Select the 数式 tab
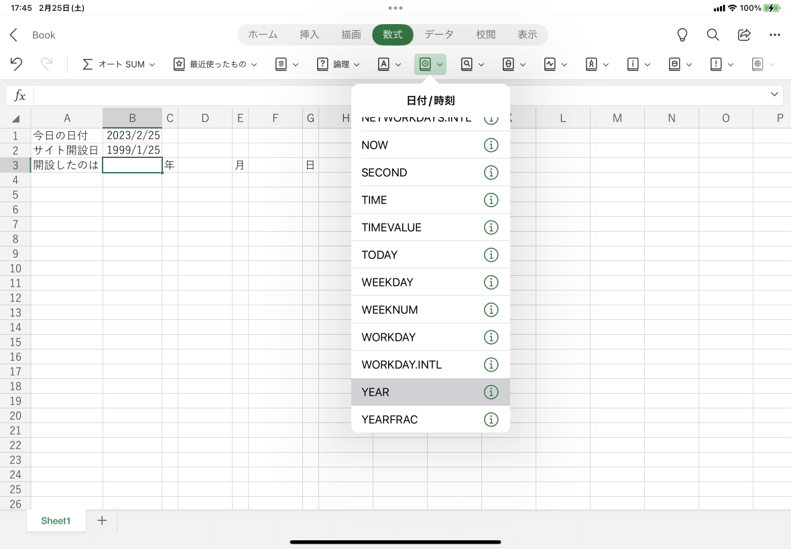This screenshot has width=791, height=549. pos(392,35)
